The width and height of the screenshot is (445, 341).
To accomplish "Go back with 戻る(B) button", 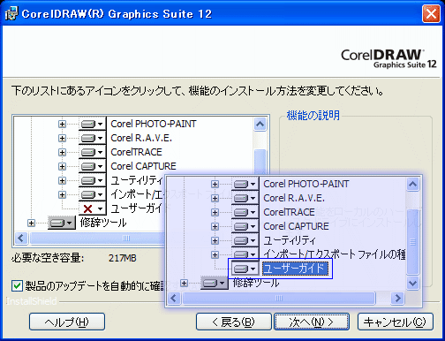I will 234,322.
